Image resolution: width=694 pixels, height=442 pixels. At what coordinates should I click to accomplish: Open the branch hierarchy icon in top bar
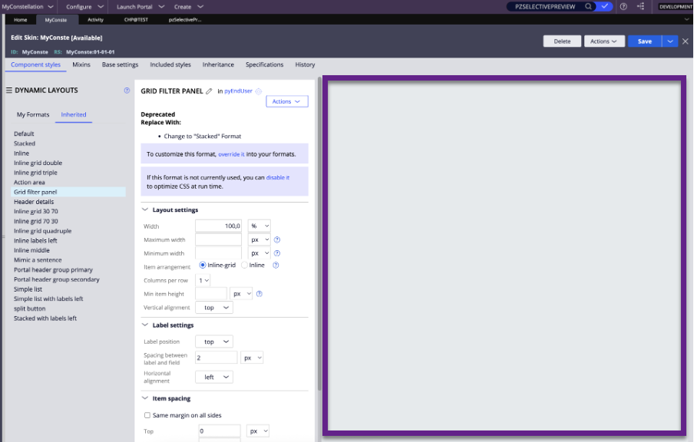[640, 6]
